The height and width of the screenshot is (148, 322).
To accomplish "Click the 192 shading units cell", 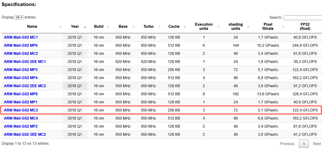I will (236, 94).
